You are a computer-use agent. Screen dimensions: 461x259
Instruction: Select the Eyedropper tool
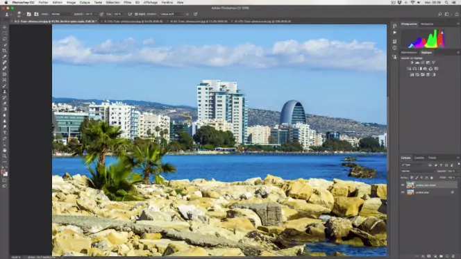pos(4,56)
